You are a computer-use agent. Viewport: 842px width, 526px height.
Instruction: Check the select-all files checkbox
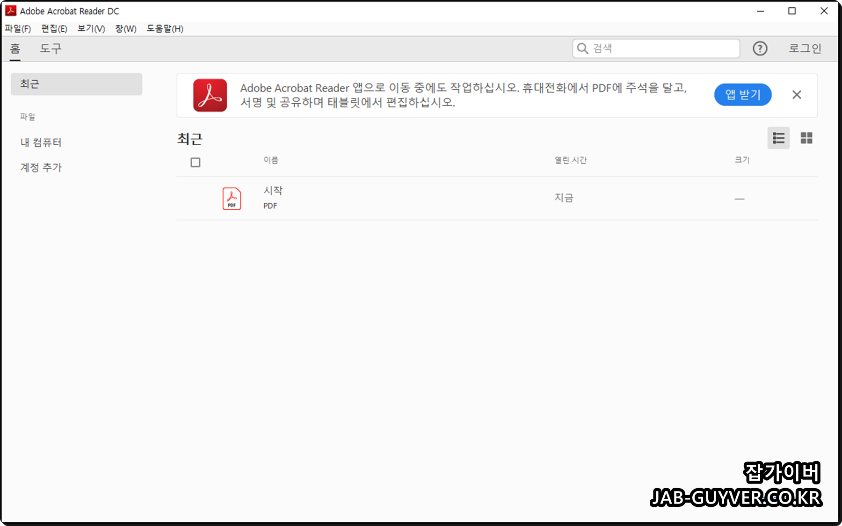pyautogui.click(x=196, y=163)
